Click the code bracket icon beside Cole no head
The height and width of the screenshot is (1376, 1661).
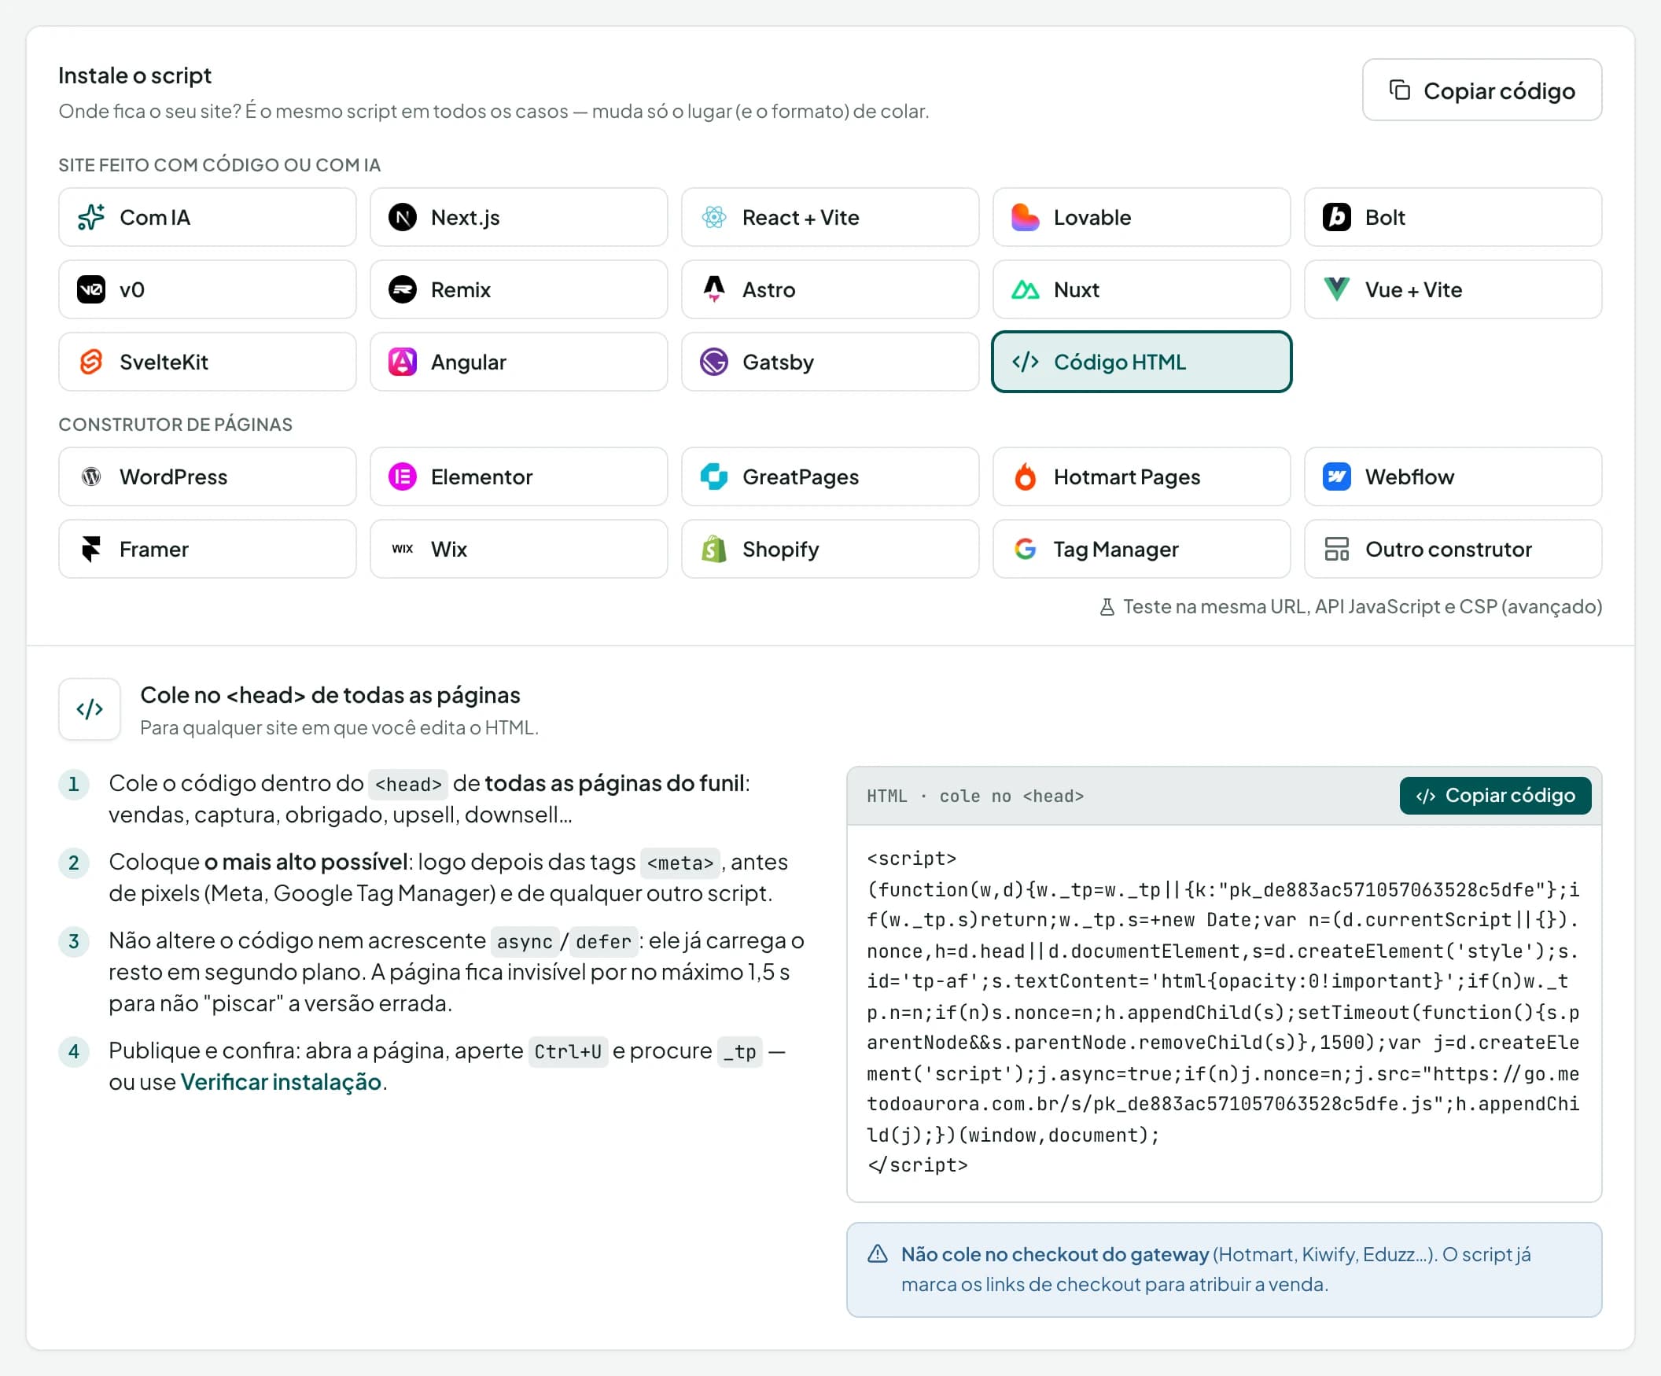[90, 708]
